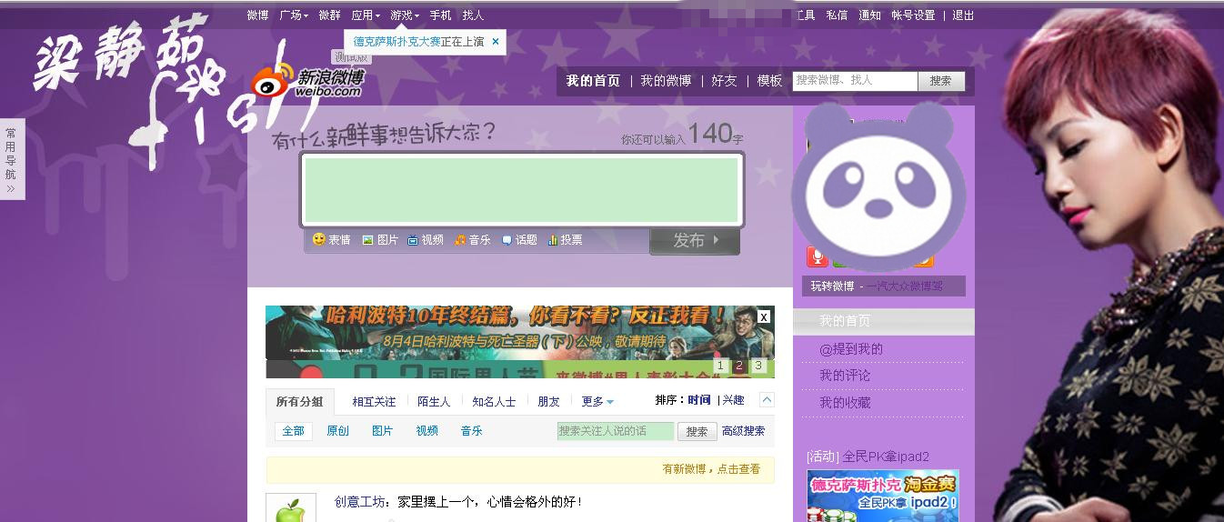Select the 相互关注 group tab
The image size is (1224, 522).
(x=374, y=401)
